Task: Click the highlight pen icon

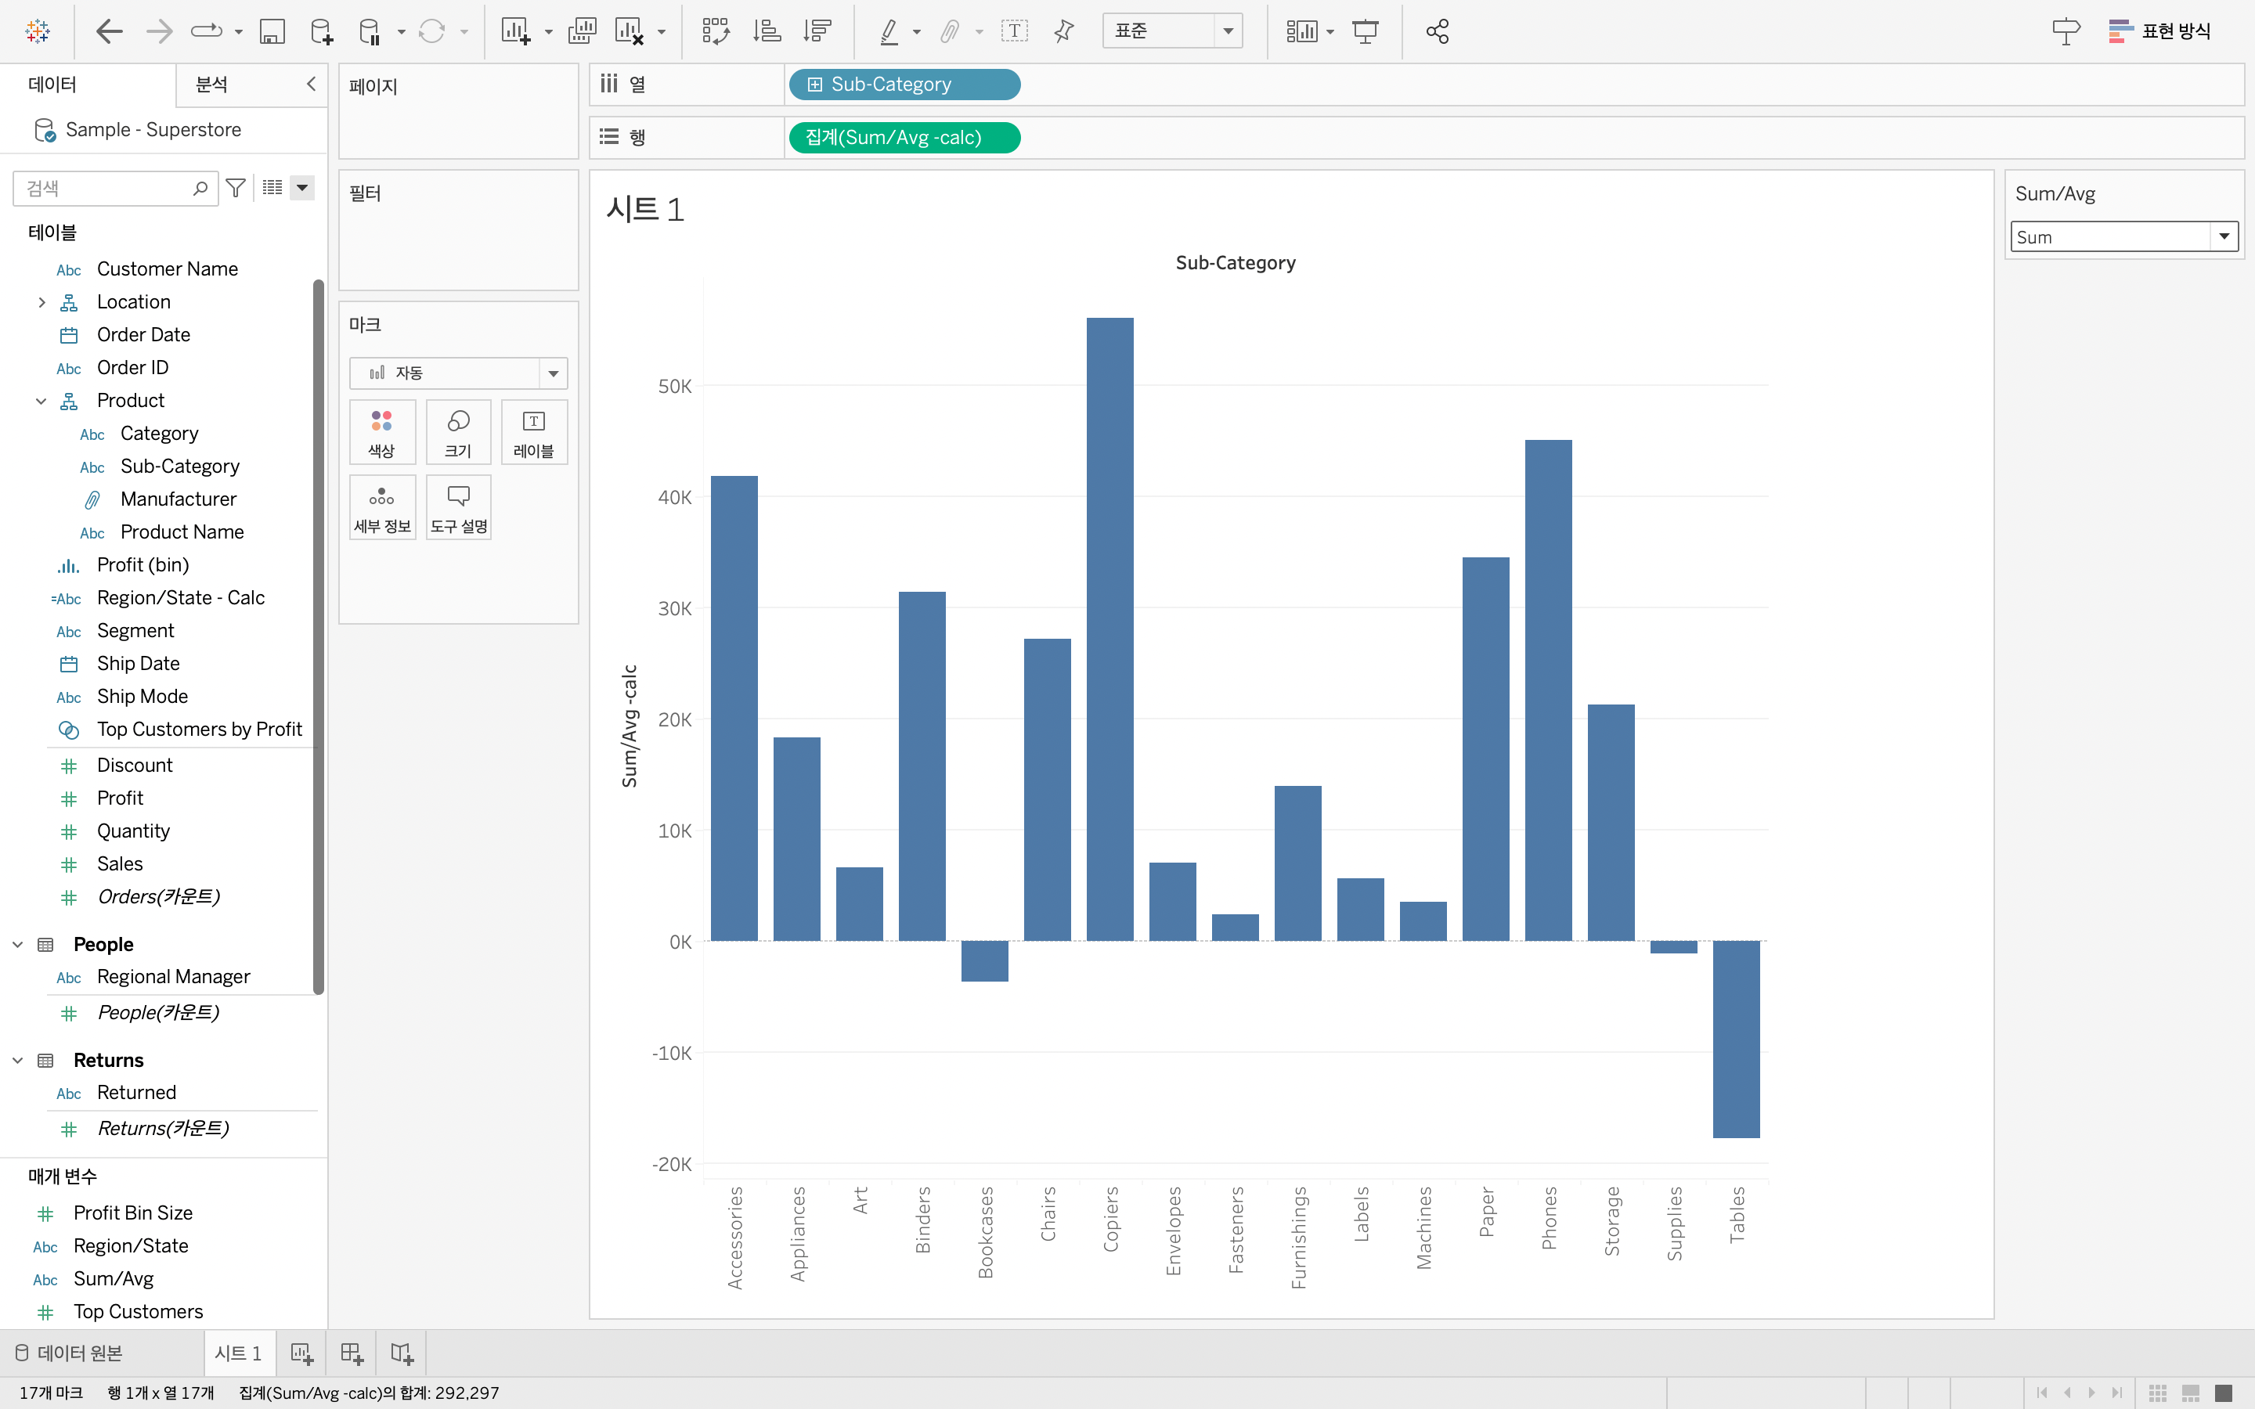Action: 890,31
